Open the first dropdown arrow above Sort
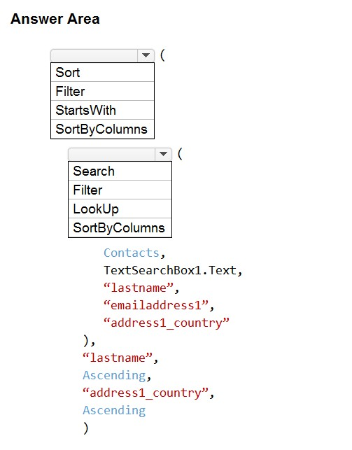352x450 pixels. (146, 55)
